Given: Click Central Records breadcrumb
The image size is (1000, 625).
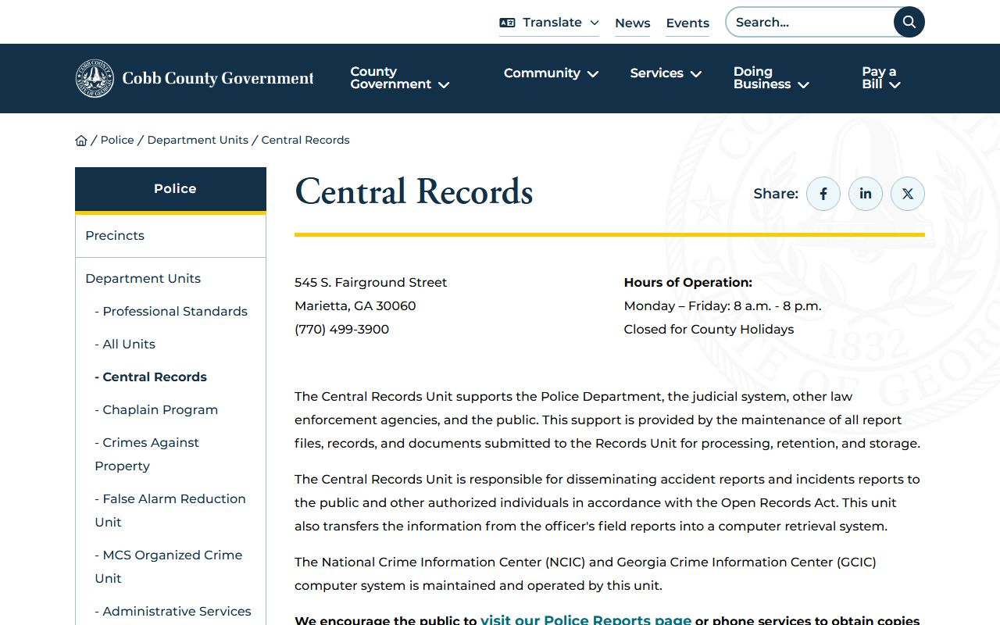Looking at the screenshot, I should point(305,140).
